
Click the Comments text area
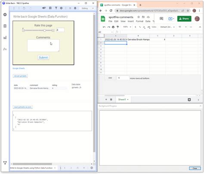click(43, 46)
